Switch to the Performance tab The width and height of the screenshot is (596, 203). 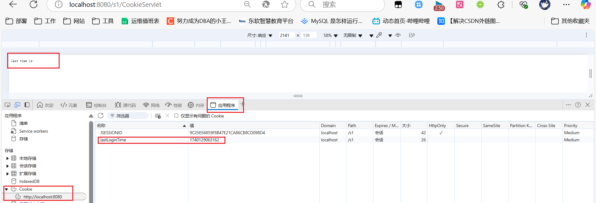[x=174, y=105]
